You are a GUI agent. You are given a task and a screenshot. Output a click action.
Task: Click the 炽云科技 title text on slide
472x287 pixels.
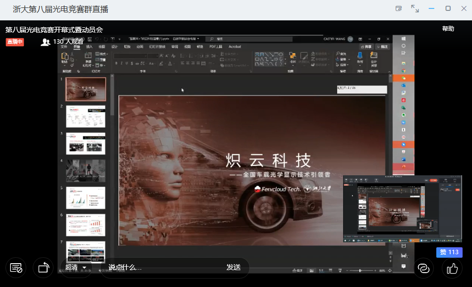268,160
